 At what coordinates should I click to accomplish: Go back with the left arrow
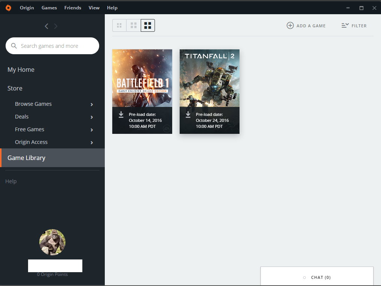(x=46, y=26)
